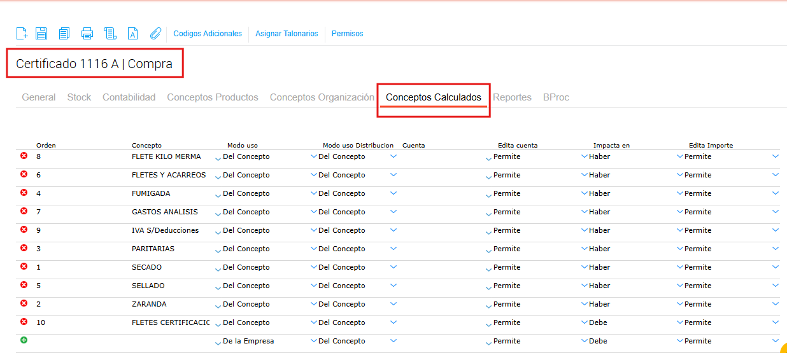Click the document icon with letter A
The image size is (787, 353).
coord(133,34)
